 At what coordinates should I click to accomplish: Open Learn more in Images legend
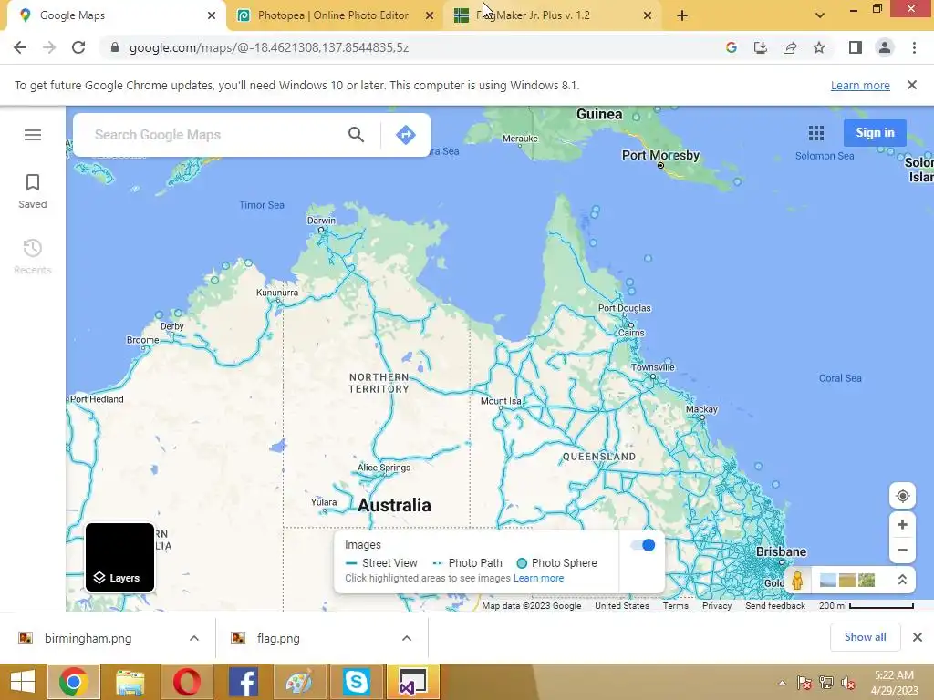538,578
